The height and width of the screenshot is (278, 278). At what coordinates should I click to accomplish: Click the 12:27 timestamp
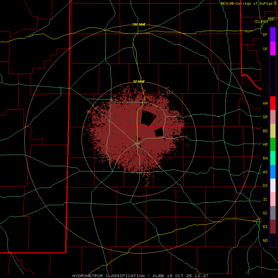click(x=202, y=276)
